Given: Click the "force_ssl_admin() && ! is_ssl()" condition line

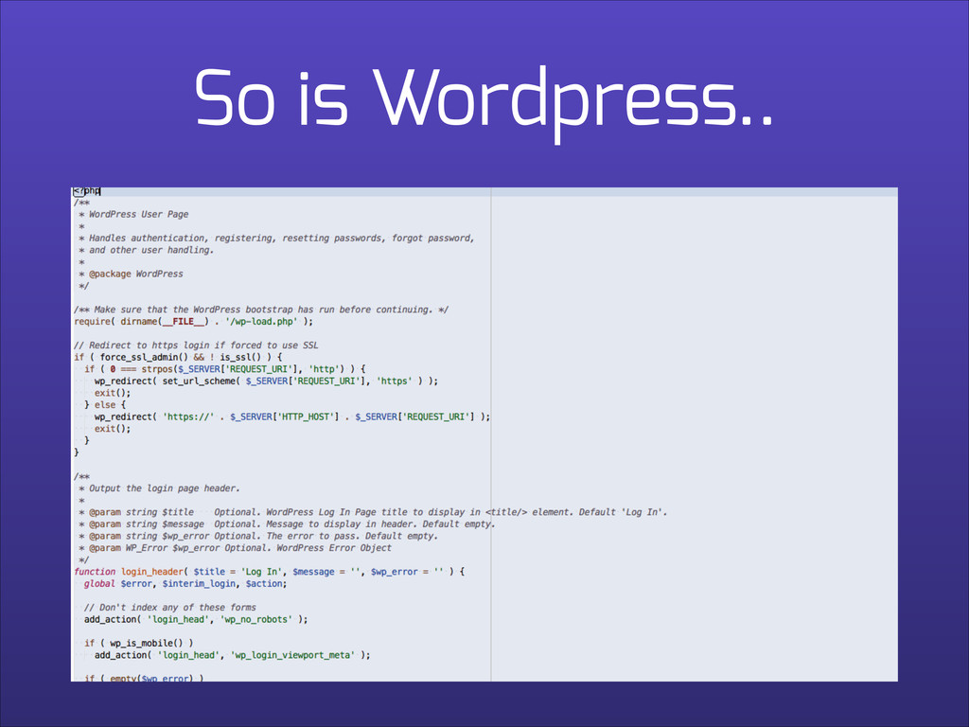Looking at the screenshot, I should click(178, 357).
